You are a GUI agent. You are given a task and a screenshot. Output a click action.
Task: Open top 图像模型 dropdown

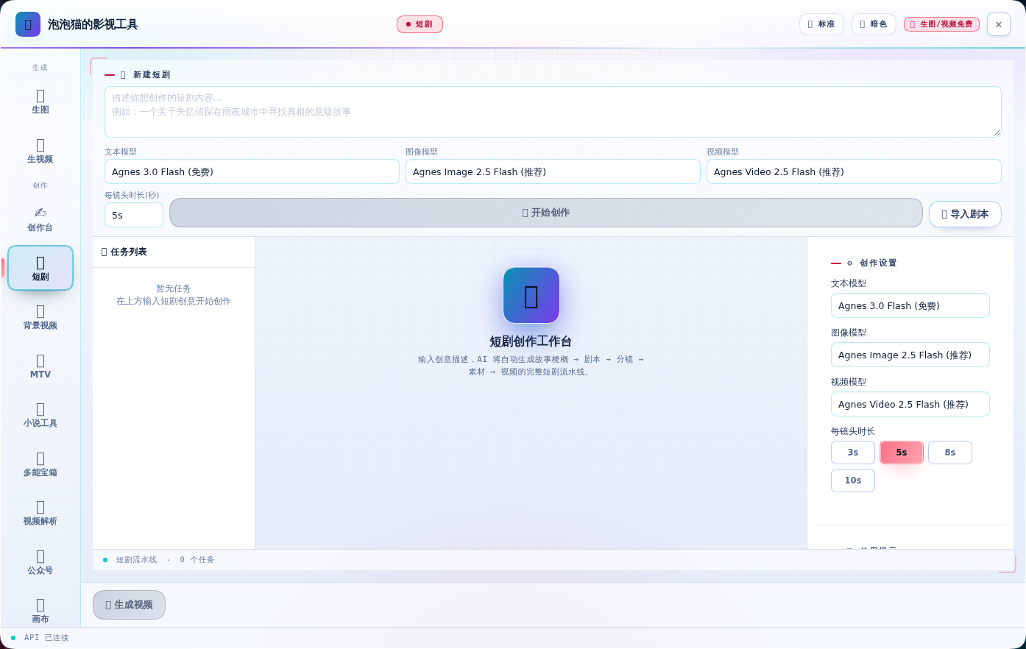[553, 171]
